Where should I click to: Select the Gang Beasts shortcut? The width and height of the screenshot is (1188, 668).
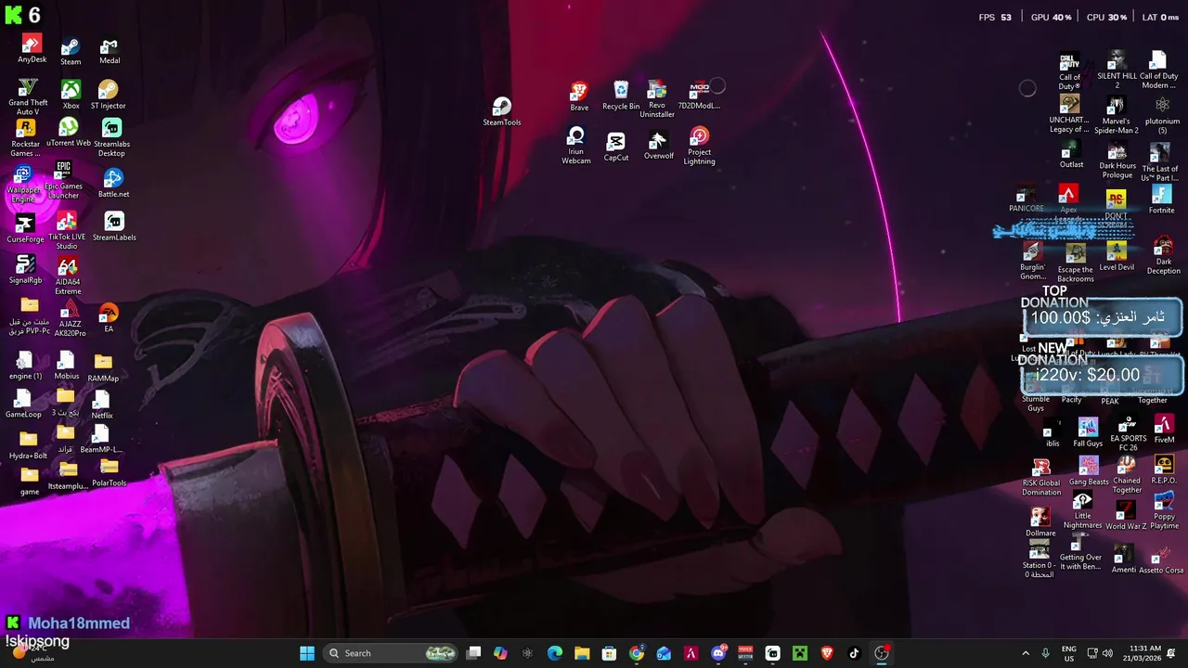coord(1089,471)
